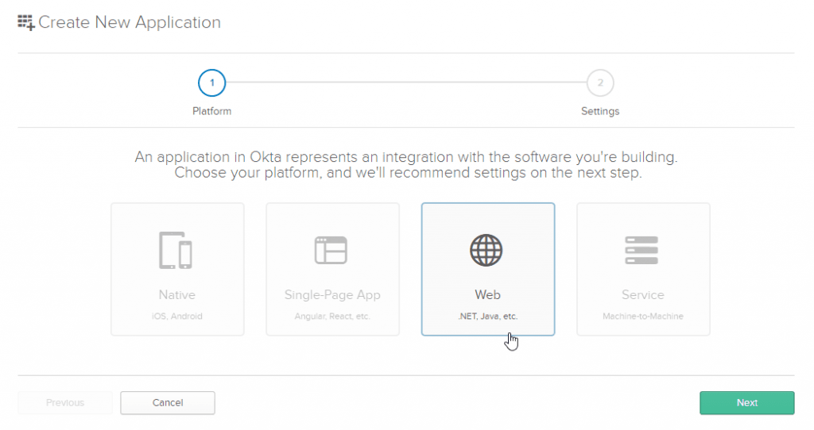This screenshot has height=430, width=814.
Task: Click the disabled Previous button
Action: click(x=65, y=402)
